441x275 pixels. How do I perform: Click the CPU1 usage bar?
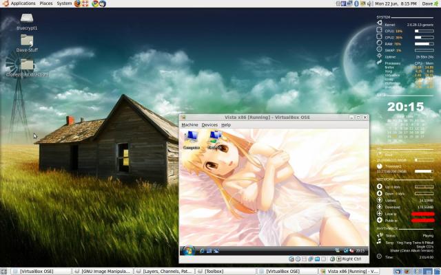tap(424, 31)
